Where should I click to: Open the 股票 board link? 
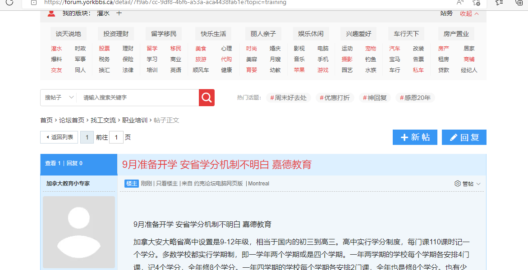tap(105, 49)
